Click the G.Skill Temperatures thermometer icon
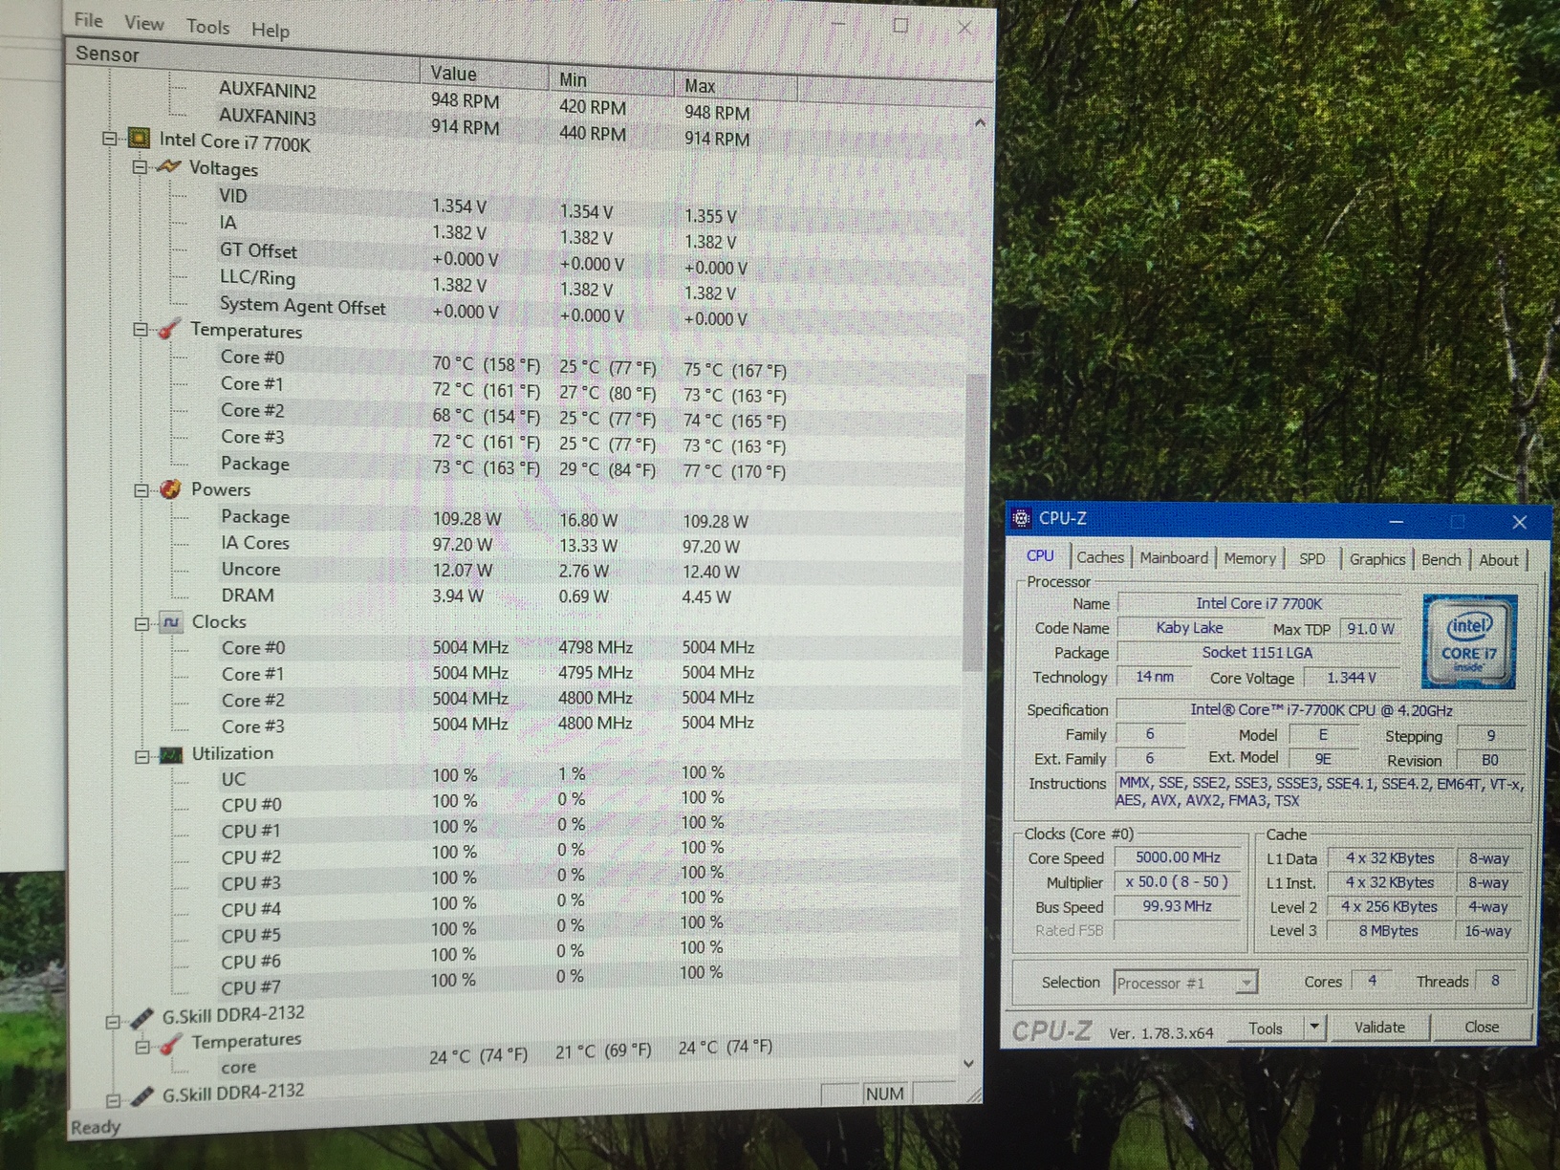Image resolution: width=1560 pixels, height=1170 pixels. click(171, 1045)
